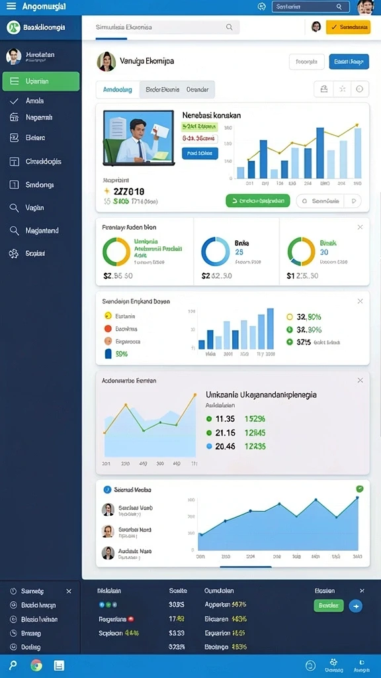
Task: Click the refresh icon in the top bar
Action: (x=261, y=7)
